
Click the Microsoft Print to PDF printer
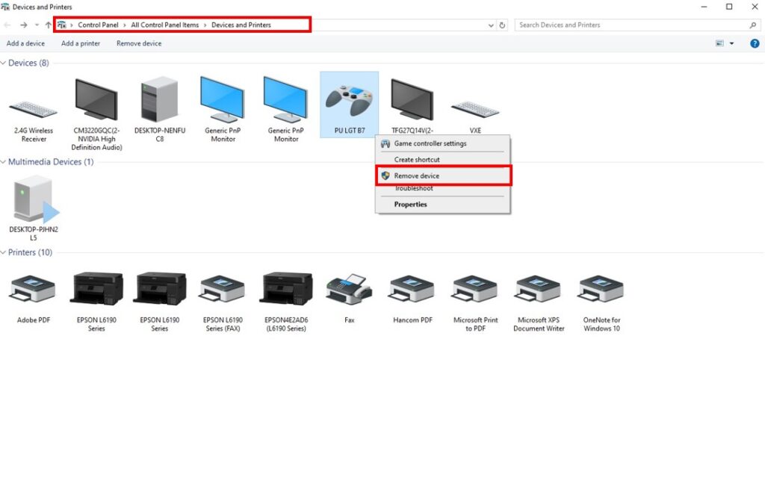coord(475,290)
